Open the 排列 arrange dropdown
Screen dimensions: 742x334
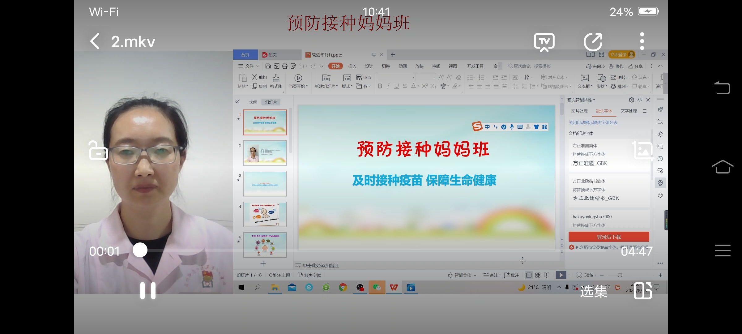pyautogui.click(x=620, y=86)
